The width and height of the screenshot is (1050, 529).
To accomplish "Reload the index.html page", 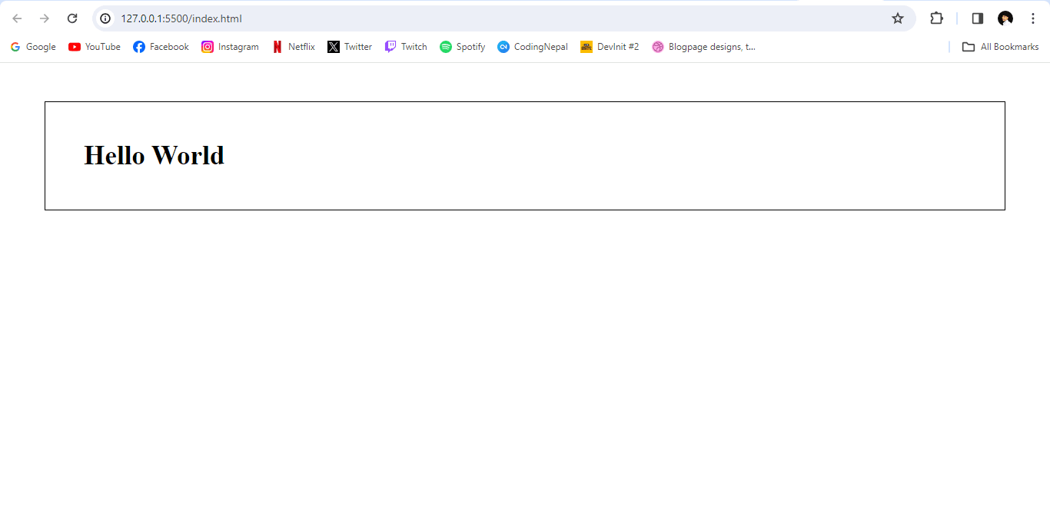I will pos(72,18).
